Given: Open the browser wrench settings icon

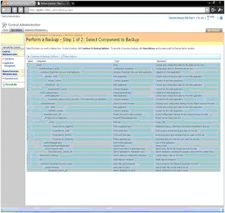Looking at the screenshot, I should [220, 10].
